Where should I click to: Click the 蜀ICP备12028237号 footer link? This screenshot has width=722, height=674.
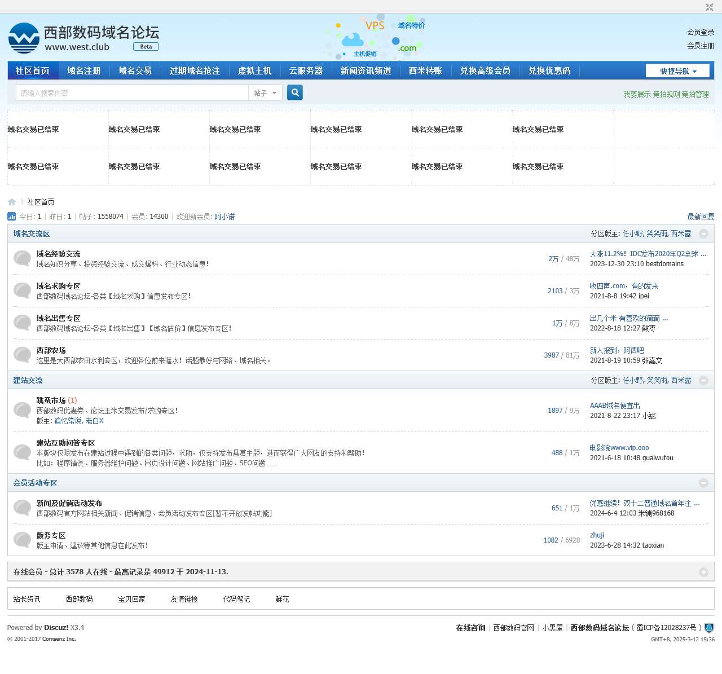pos(667,628)
